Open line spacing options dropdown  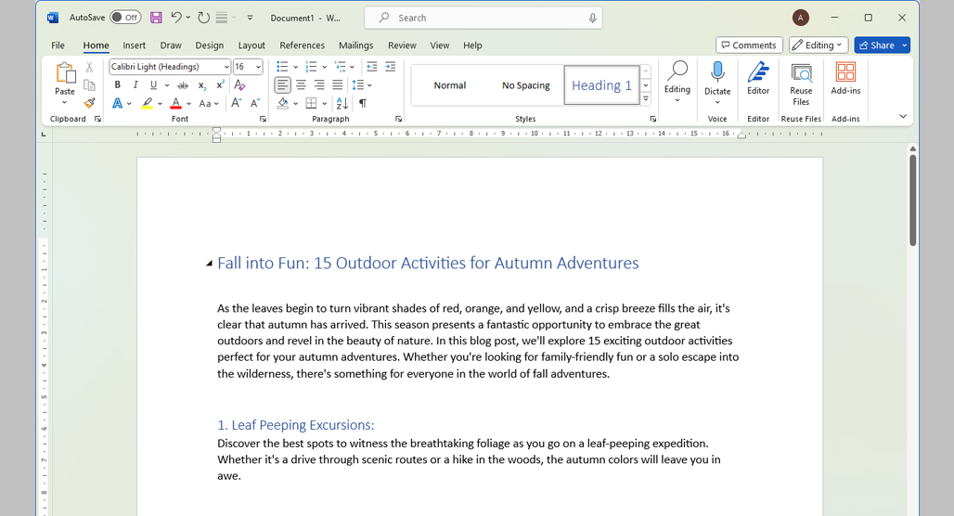tap(369, 85)
